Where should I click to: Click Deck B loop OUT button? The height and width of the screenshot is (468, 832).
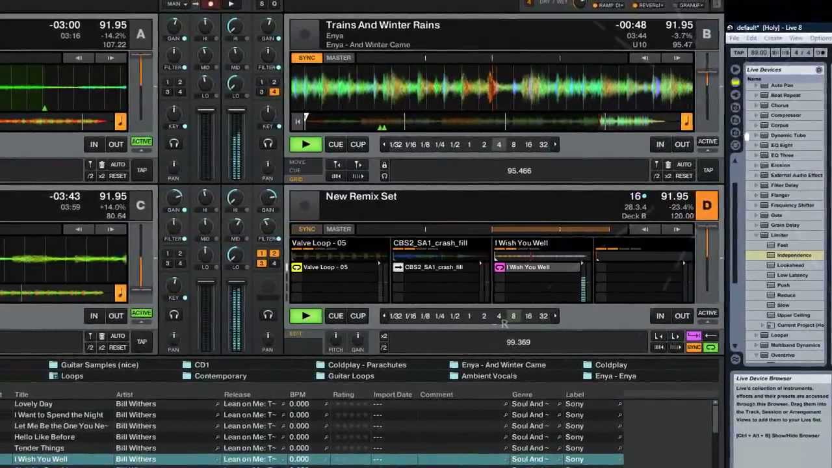[x=682, y=144]
